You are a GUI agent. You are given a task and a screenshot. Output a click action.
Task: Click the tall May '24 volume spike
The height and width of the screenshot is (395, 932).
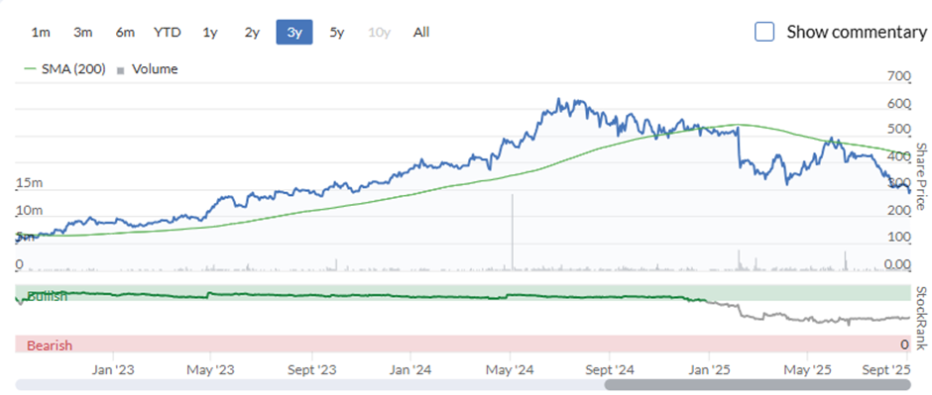(x=512, y=232)
